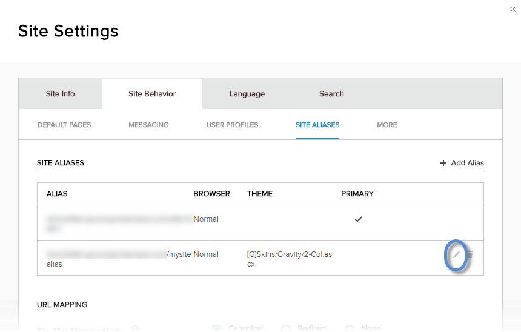Open the Site Info tab
Image resolution: width=521 pixels, height=332 pixels.
61,94
